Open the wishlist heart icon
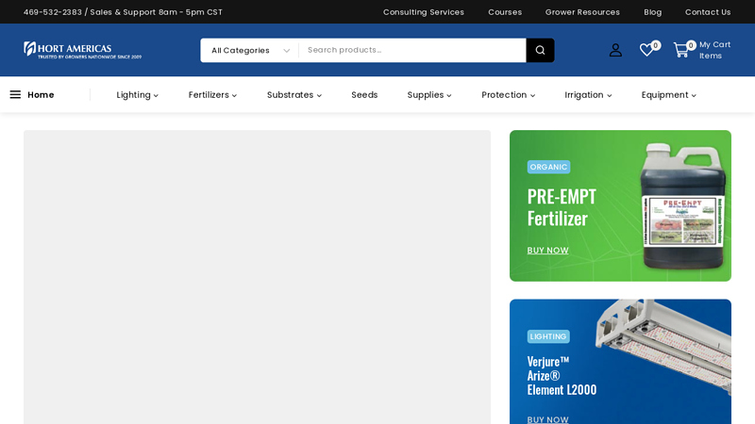 [646, 50]
